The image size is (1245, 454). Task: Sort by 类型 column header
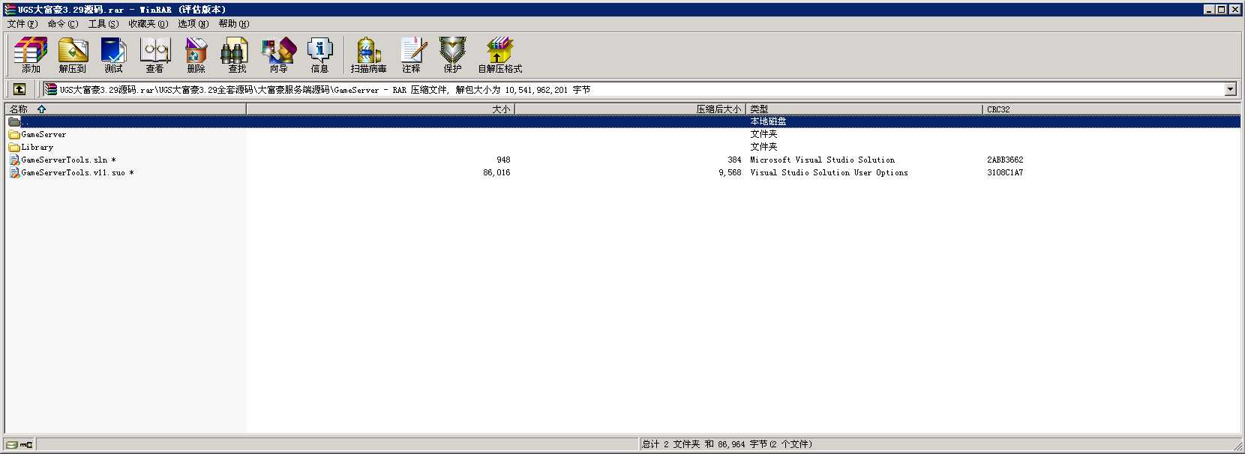click(864, 109)
